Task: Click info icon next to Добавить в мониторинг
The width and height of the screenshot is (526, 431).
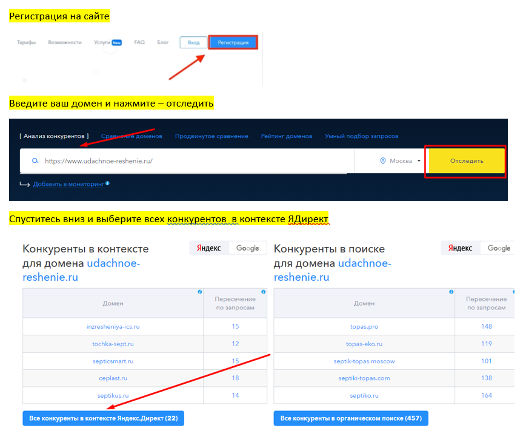Action: pyautogui.click(x=107, y=183)
